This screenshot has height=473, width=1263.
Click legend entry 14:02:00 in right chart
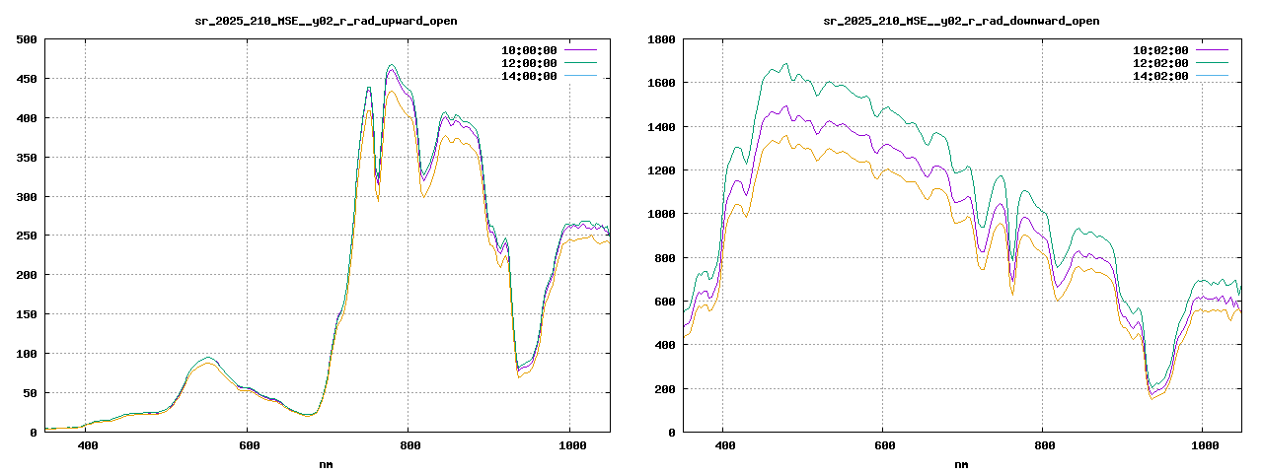[1160, 76]
